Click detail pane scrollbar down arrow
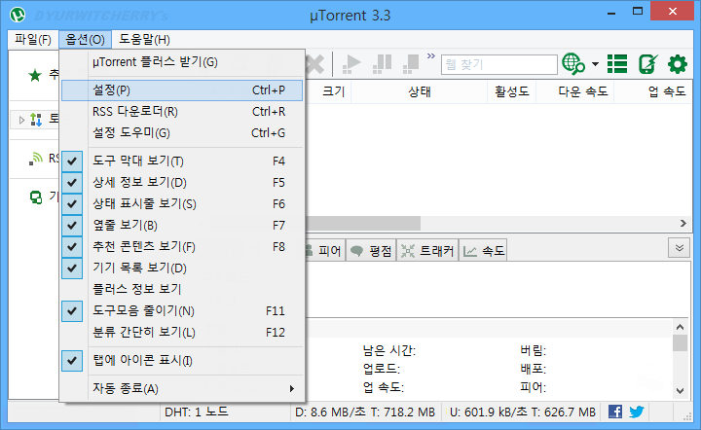Screen dimensions: 701x430 tap(680, 391)
